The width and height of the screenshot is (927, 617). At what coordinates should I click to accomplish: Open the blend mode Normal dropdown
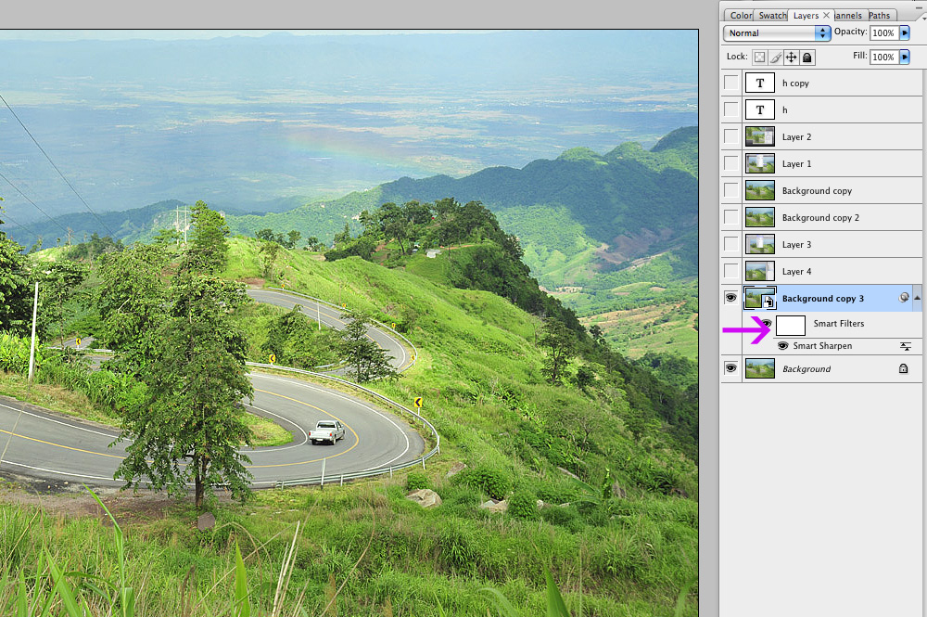(x=777, y=32)
